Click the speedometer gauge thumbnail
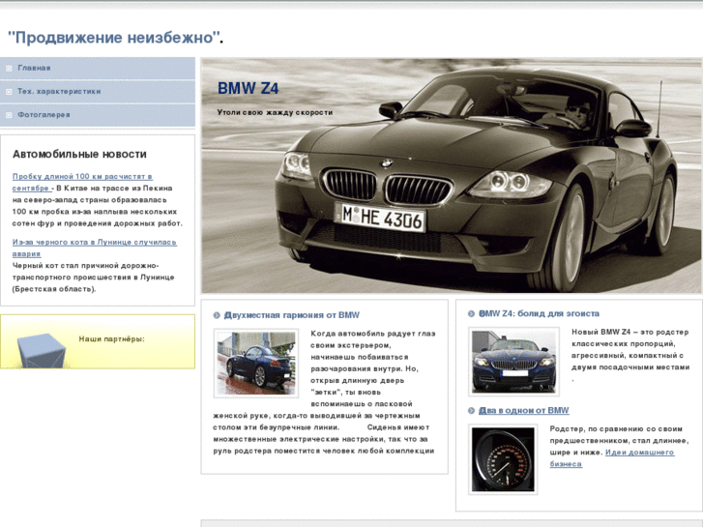 point(502,459)
